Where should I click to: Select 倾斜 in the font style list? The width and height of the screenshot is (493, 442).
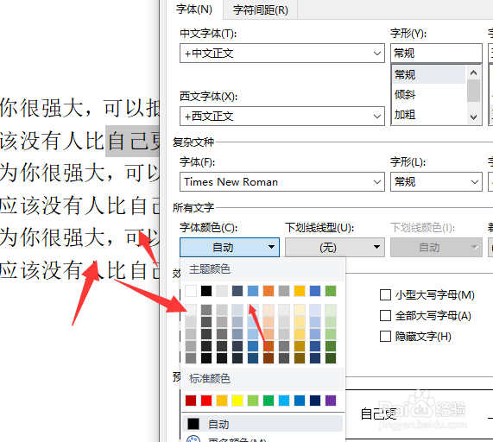coord(429,94)
